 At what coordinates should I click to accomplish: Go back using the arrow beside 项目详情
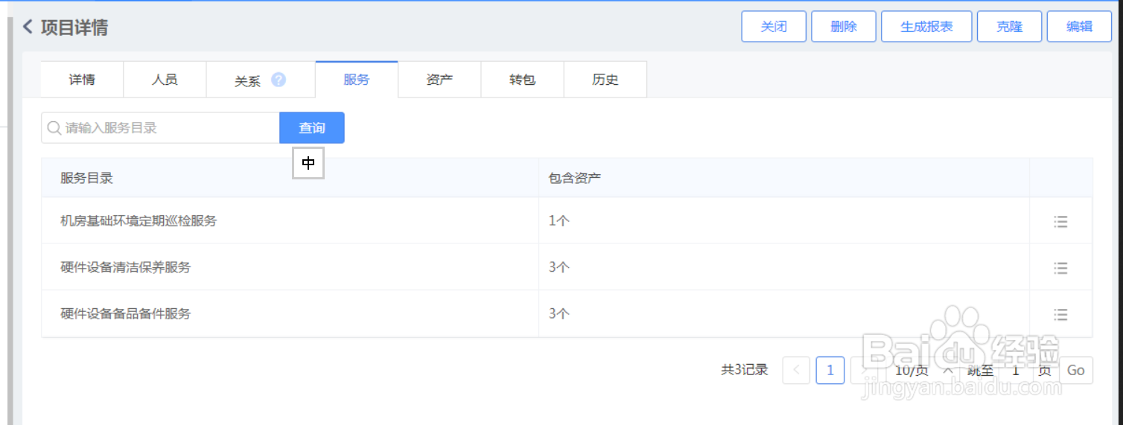pyautogui.click(x=28, y=28)
